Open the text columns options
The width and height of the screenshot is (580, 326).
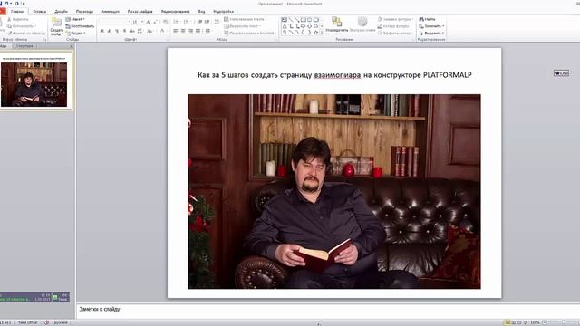point(208,31)
